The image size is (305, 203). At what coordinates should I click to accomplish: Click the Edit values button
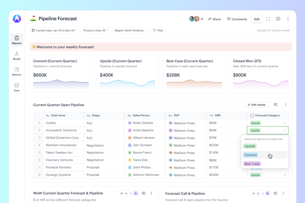[x=257, y=105]
